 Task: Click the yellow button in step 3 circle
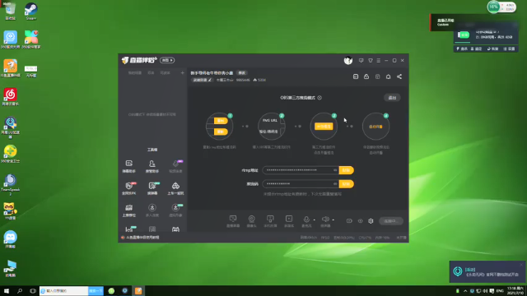click(324, 126)
